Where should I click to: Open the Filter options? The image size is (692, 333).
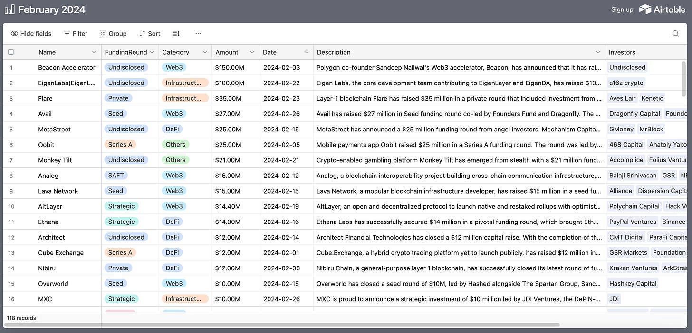[x=76, y=34]
